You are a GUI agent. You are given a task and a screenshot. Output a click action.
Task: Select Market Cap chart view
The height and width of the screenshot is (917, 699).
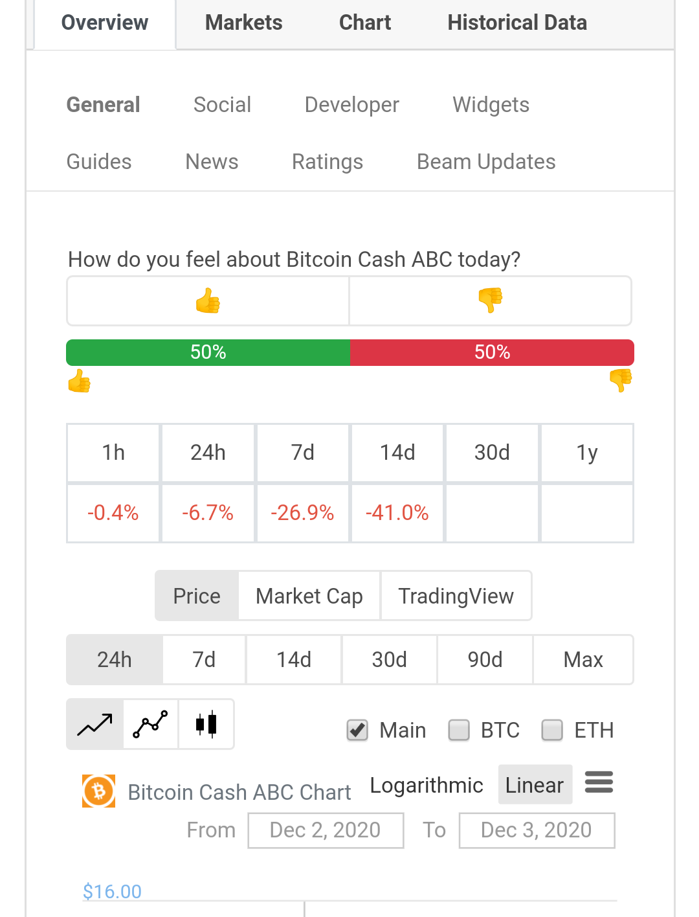(x=309, y=596)
